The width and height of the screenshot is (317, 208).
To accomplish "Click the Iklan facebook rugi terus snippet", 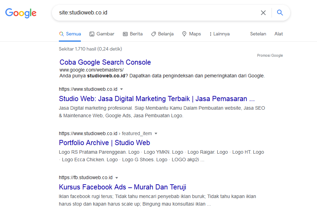I will point(157,200).
